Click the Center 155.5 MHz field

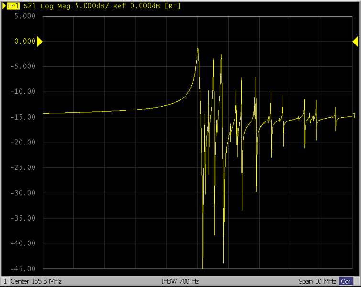(36, 281)
